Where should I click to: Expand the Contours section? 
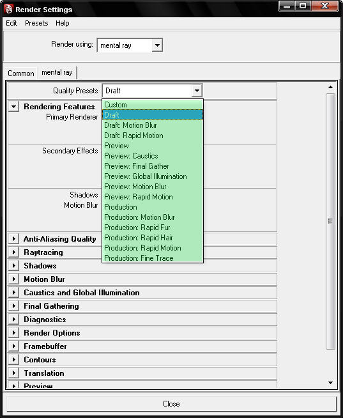click(13, 360)
